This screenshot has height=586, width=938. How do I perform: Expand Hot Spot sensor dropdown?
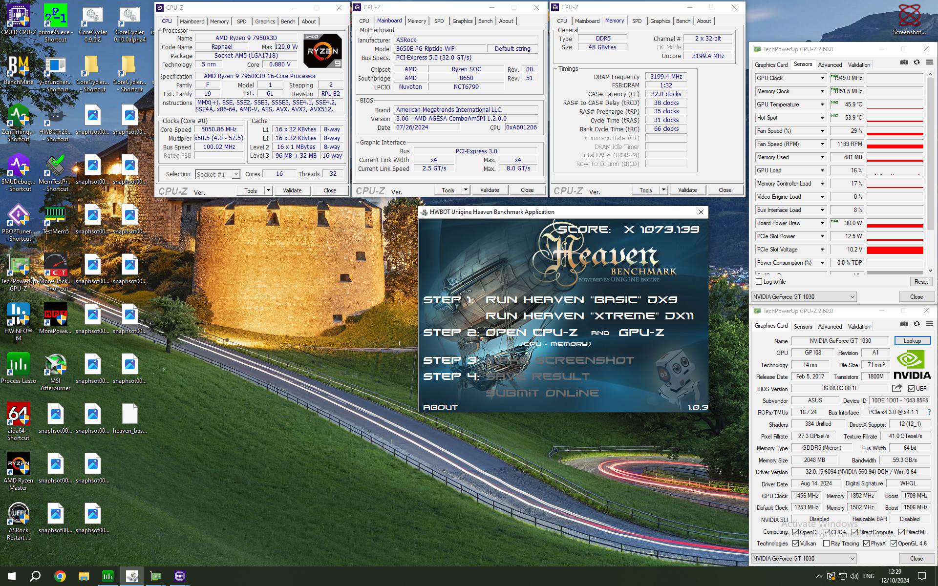point(822,118)
